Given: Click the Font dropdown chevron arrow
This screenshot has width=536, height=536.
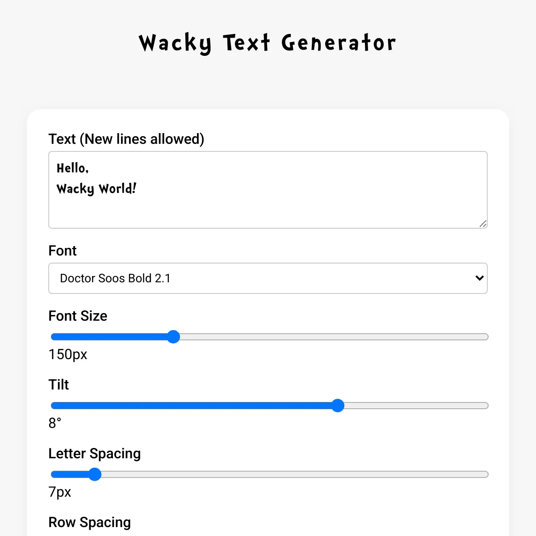Looking at the screenshot, I should [x=479, y=278].
